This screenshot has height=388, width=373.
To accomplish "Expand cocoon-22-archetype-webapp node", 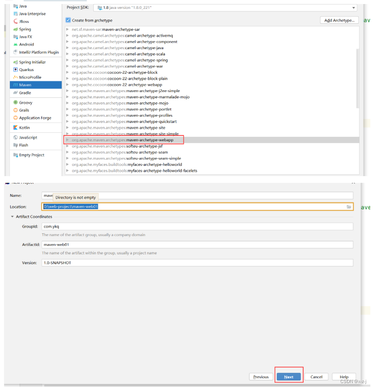I will pos(68,84).
